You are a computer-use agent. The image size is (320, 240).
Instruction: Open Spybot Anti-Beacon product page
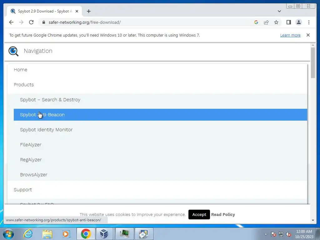(160, 115)
